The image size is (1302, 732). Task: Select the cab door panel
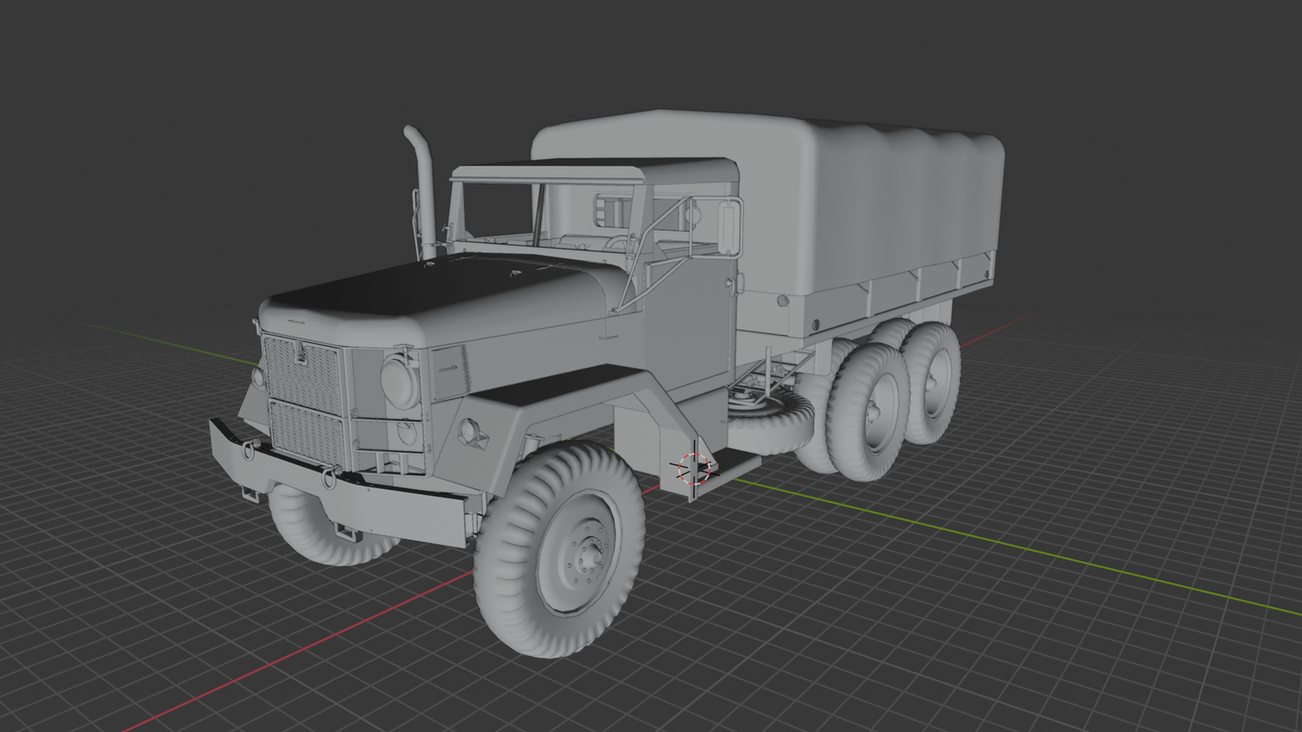pos(688,319)
